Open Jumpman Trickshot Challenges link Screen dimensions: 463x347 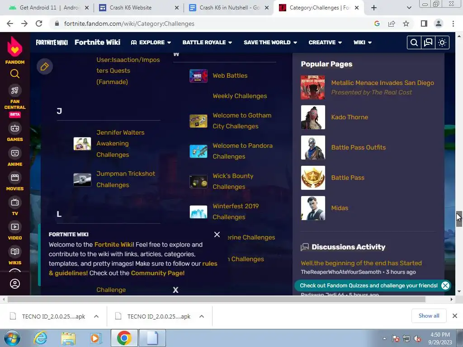pyautogui.click(x=126, y=179)
